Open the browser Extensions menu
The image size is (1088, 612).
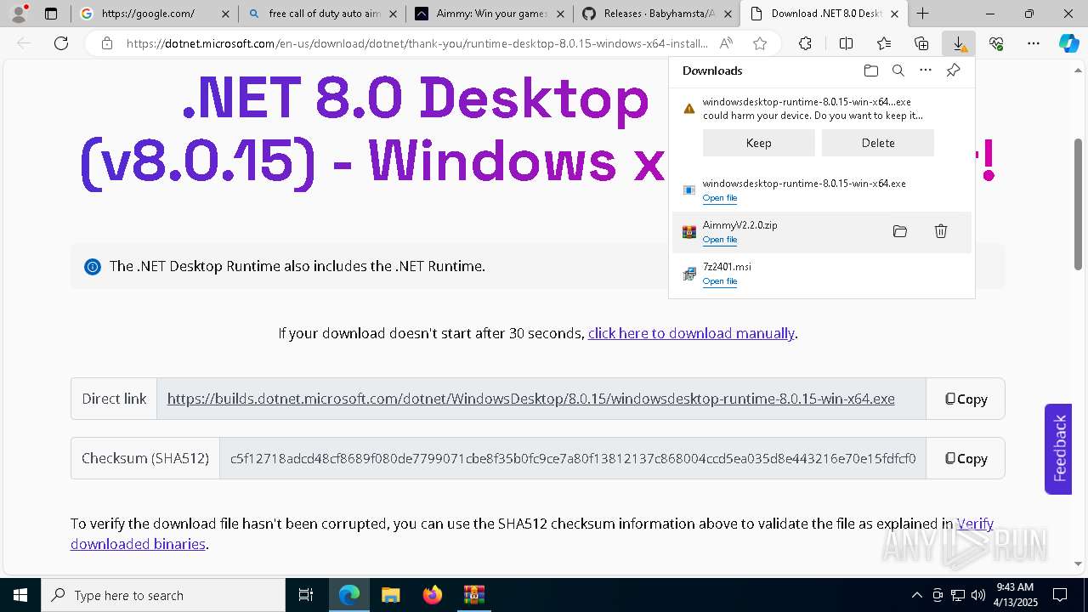[805, 43]
